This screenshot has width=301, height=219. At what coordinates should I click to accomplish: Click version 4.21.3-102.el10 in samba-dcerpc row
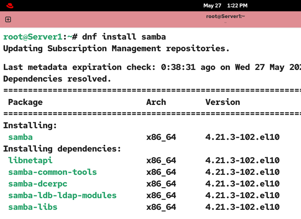242,184
